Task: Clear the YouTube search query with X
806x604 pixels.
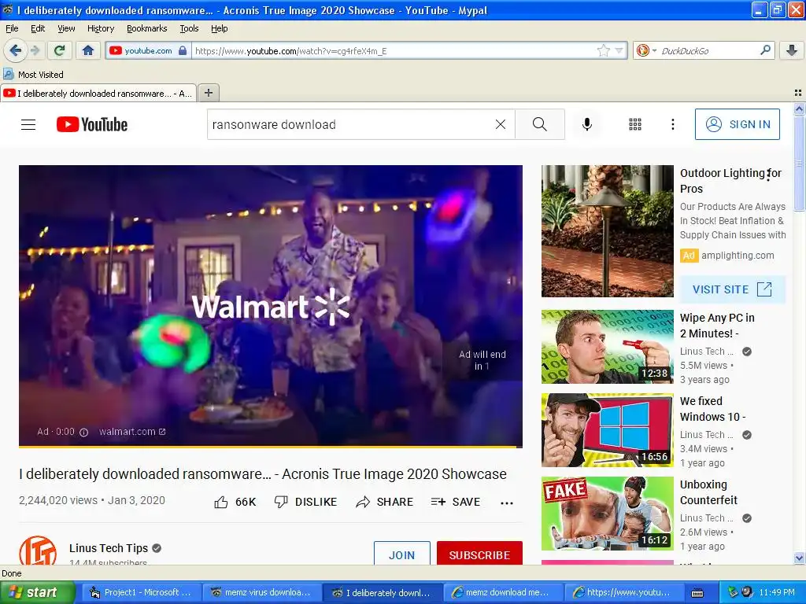Action: click(x=500, y=124)
